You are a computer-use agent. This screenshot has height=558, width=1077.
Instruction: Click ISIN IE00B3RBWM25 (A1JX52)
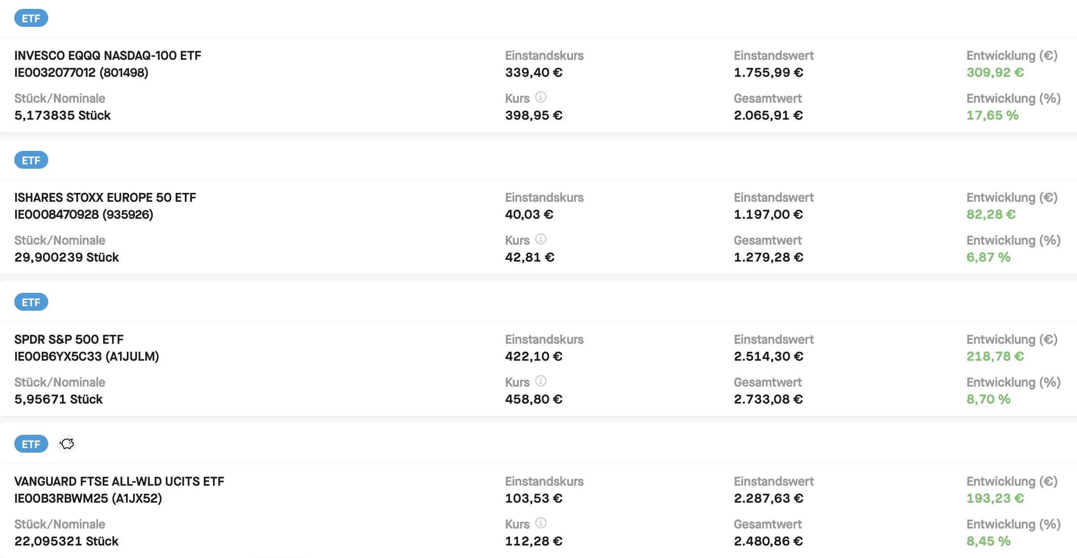88,499
